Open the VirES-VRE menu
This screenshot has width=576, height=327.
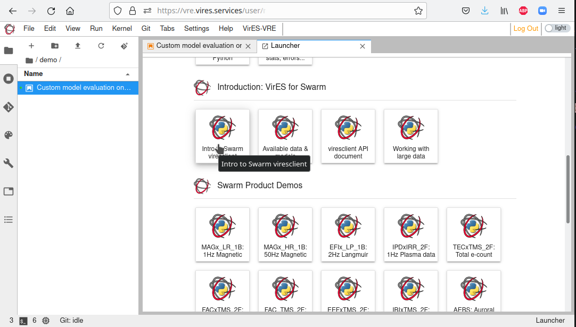259,29
